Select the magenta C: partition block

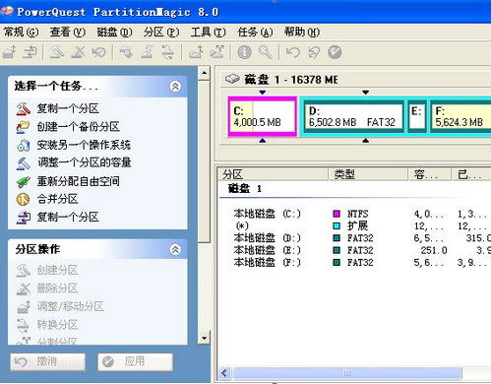263,116
